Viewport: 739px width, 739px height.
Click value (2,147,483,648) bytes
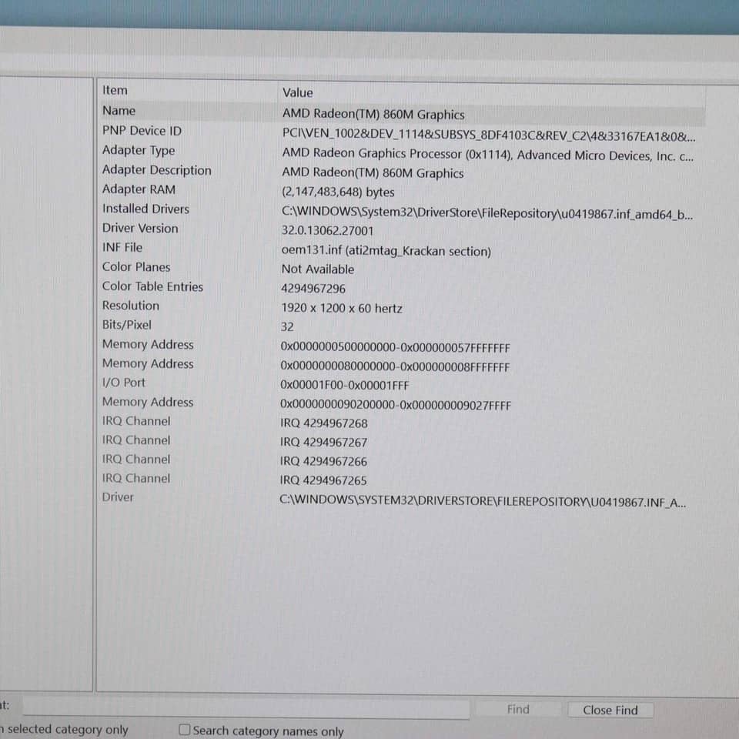coord(338,192)
